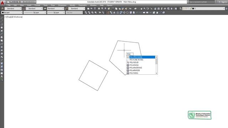228x128 pixels.
Task: Open the Draw menu
Action: click(53, 5)
